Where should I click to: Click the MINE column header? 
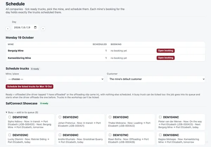[x=11, y=44]
